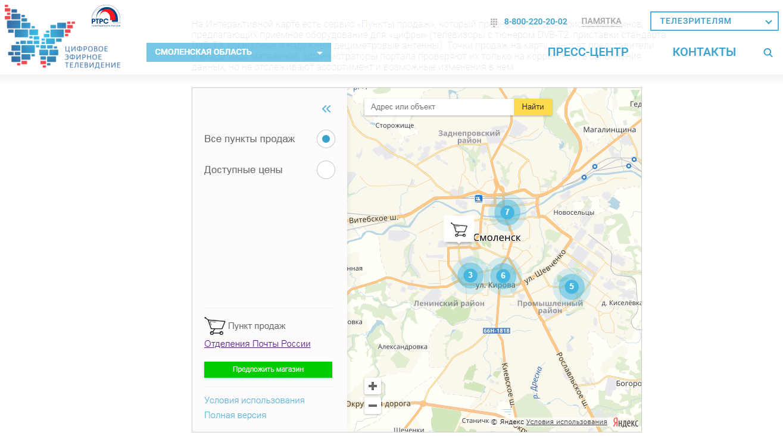Click the Александровка label on map
783x436 pixels.
tap(403, 347)
